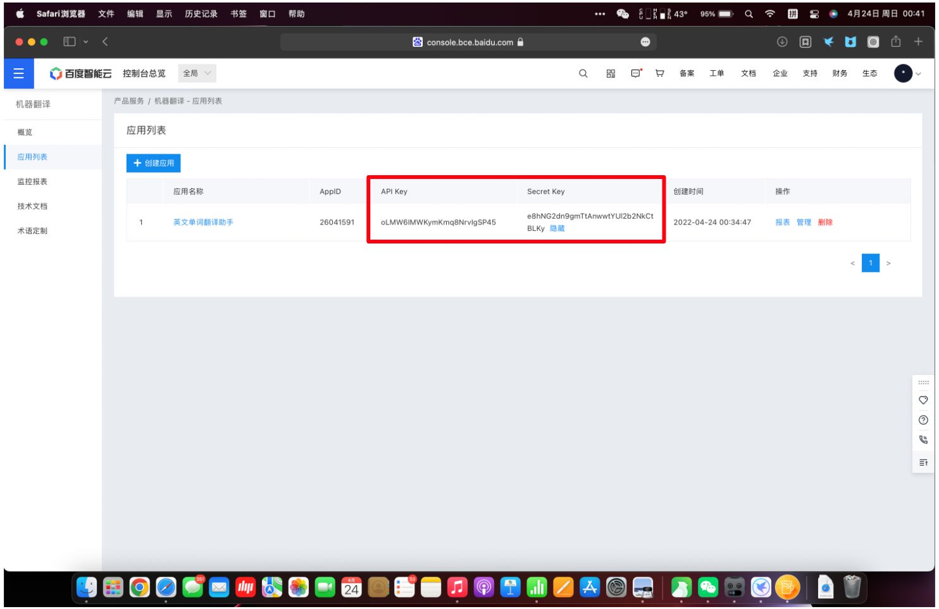This screenshot has height=609, width=939.
Task: Open WeChat status icon in menu bar
Action: tap(623, 14)
